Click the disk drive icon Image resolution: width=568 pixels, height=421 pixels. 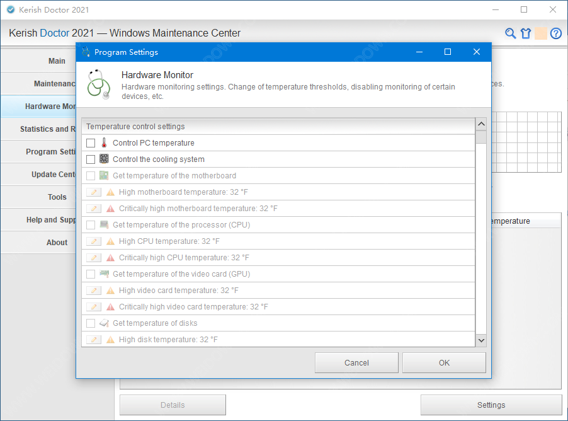[x=104, y=323]
